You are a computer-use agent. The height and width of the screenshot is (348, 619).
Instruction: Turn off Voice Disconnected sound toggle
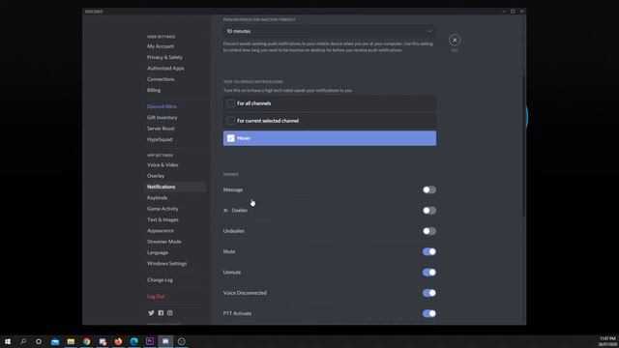[x=429, y=293]
